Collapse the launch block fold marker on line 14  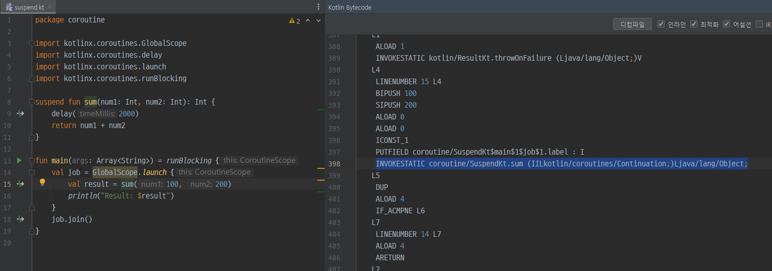(32, 173)
